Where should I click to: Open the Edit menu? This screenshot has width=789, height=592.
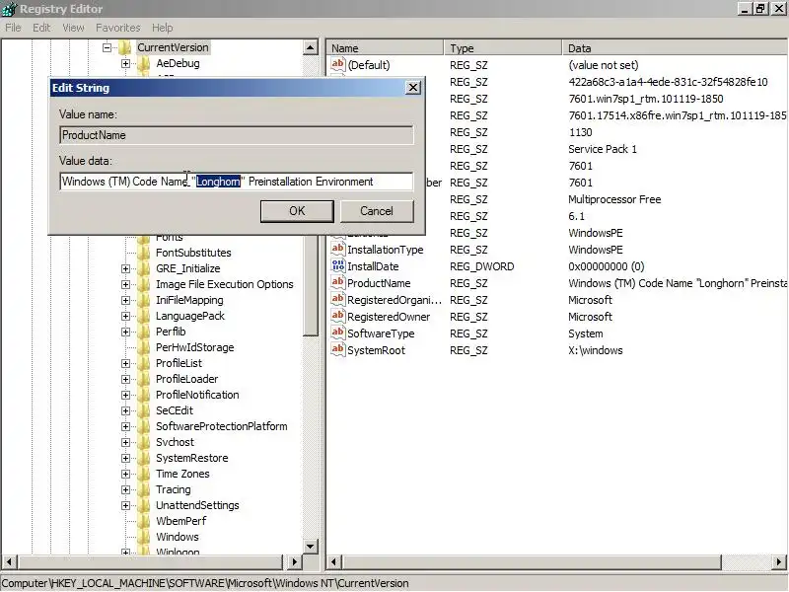(x=41, y=28)
